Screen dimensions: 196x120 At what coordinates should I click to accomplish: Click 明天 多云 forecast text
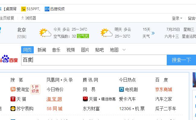click(123, 29)
